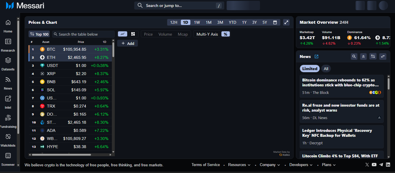Open the Home sidebar icon

coord(8,22)
